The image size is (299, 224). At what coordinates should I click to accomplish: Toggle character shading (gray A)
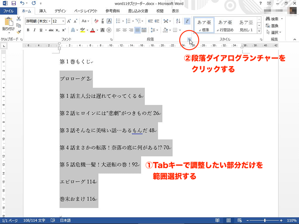point(102,30)
